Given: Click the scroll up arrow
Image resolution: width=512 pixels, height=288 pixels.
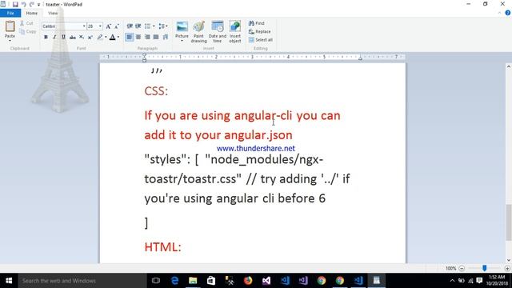Looking at the screenshot, I should [x=509, y=66].
